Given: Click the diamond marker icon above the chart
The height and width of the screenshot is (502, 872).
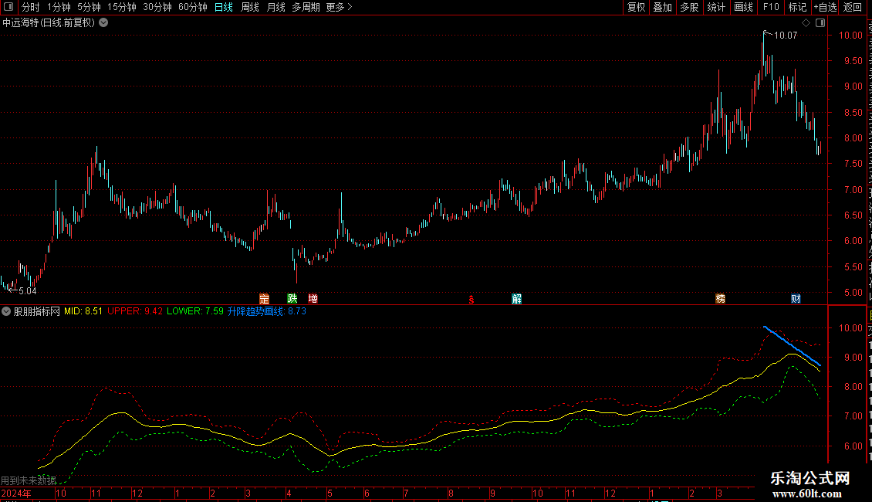Looking at the screenshot, I should point(806,23).
